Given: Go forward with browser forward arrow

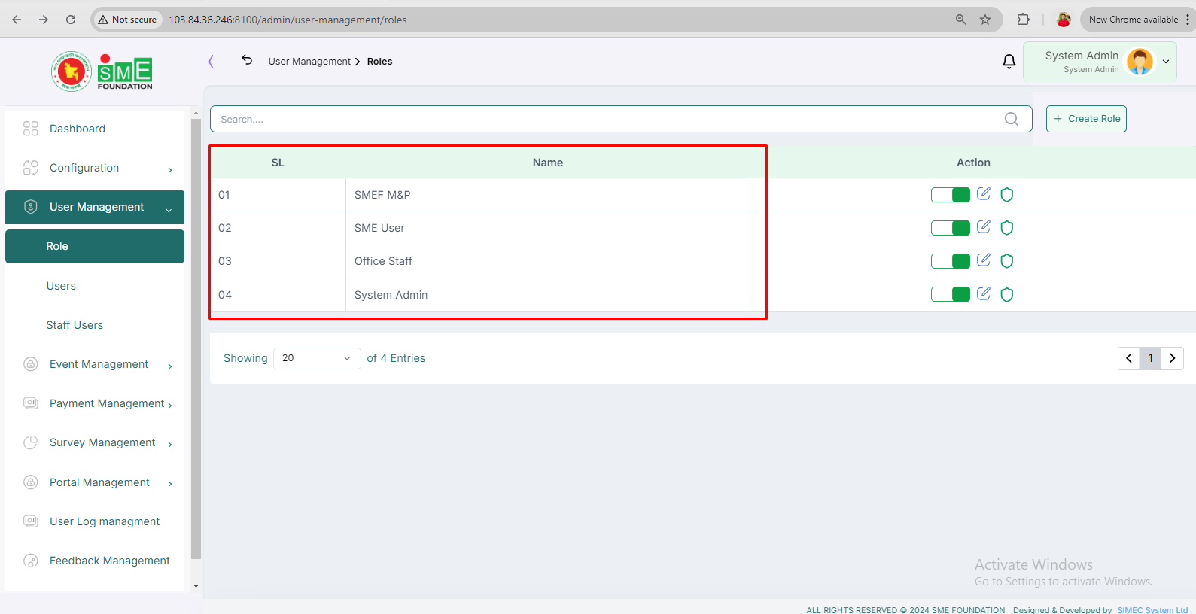Looking at the screenshot, I should coord(44,20).
